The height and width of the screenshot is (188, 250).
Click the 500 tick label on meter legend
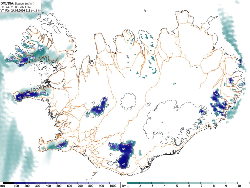point(59,186)
